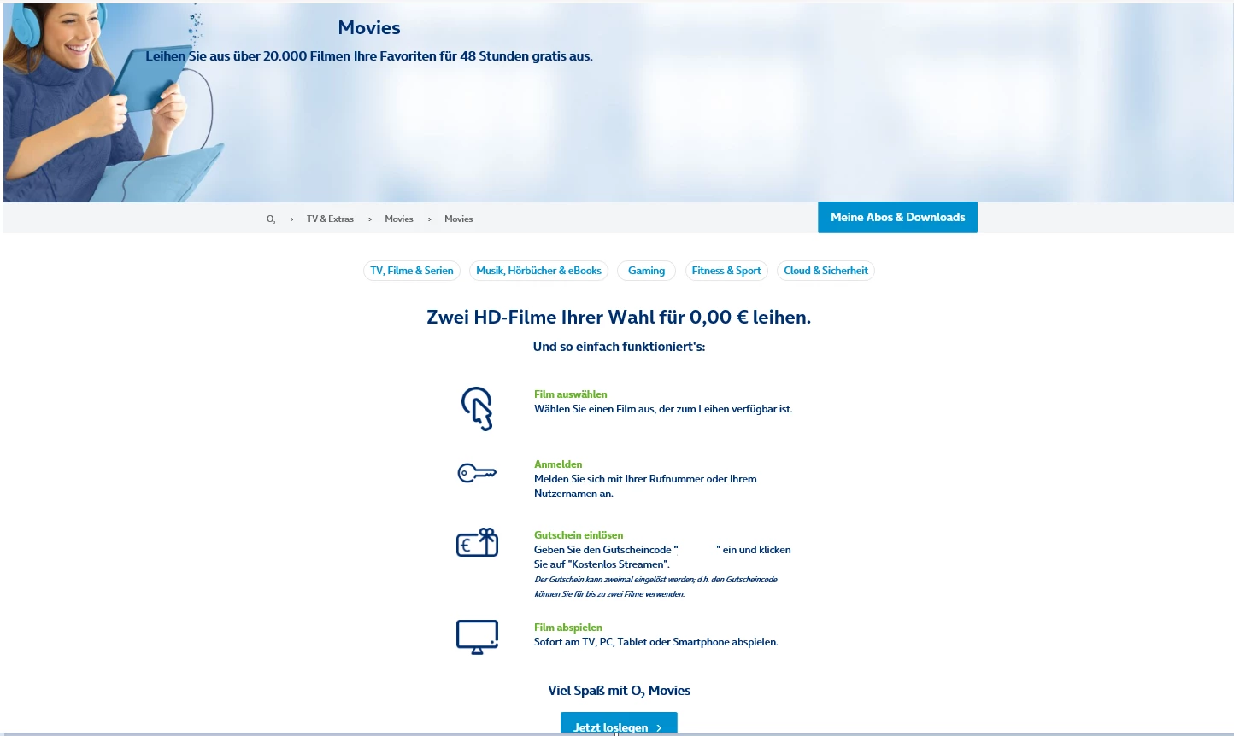Click the Movies banner title
Viewport: 1234px width, 736px height.
pyautogui.click(x=369, y=27)
